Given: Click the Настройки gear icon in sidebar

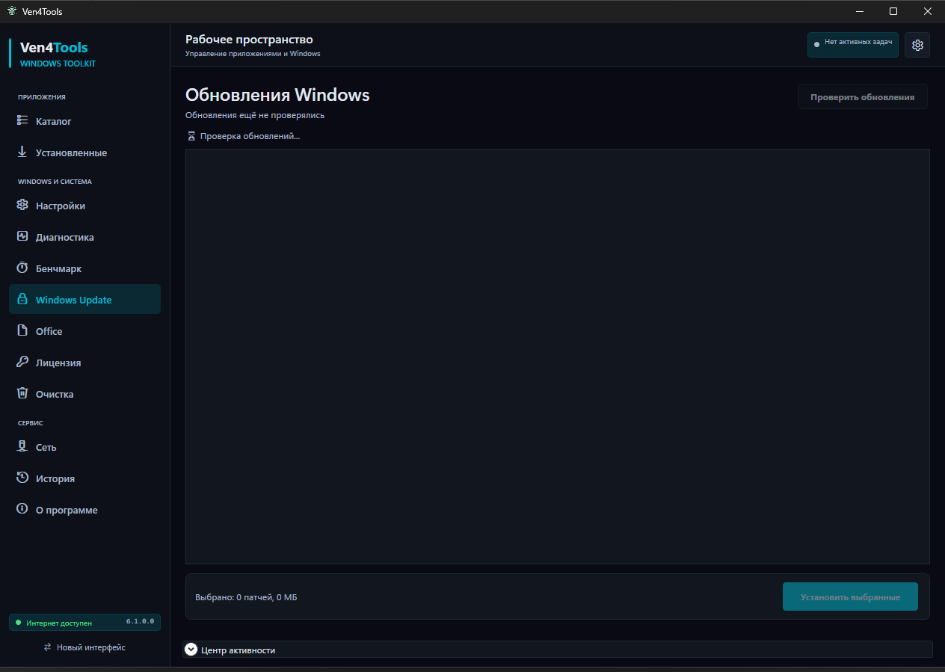Looking at the screenshot, I should (22, 205).
